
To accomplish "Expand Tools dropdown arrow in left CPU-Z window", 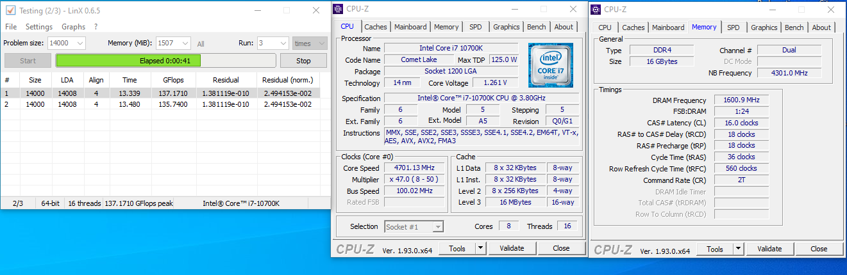I will pyautogui.click(x=480, y=248).
